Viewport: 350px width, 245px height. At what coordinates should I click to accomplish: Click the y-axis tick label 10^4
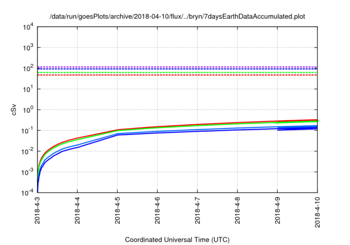click(28, 27)
